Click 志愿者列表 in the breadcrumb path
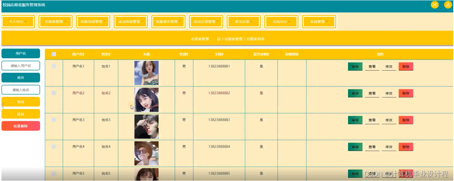The height and width of the screenshot is (181, 454). click(x=255, y=39)
